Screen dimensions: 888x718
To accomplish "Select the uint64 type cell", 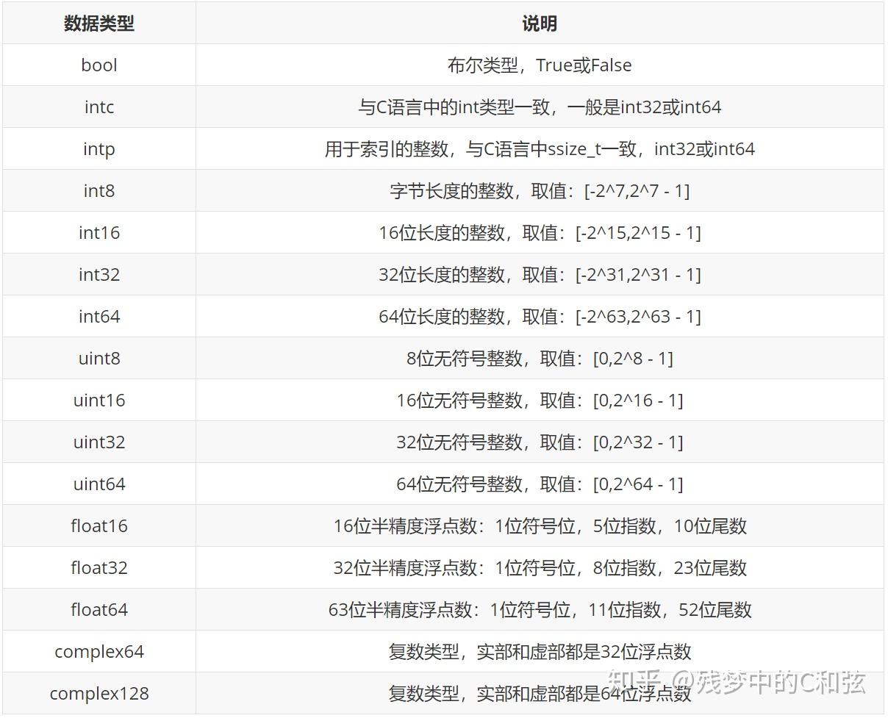I will pos(98,484).
